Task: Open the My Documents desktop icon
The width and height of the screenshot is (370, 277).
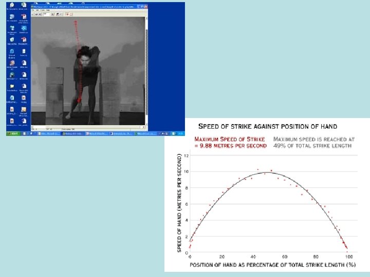Action: (12, 5)
